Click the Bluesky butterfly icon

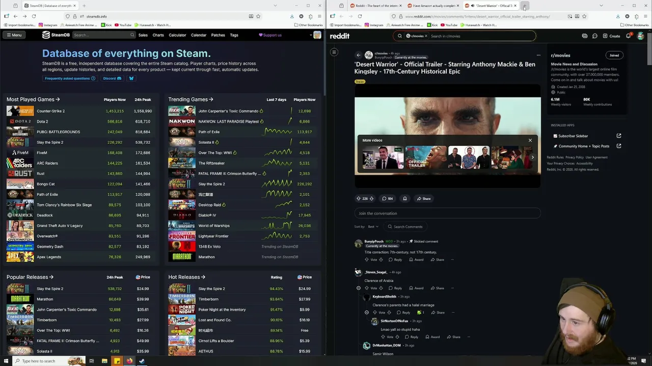coord(131,78)
